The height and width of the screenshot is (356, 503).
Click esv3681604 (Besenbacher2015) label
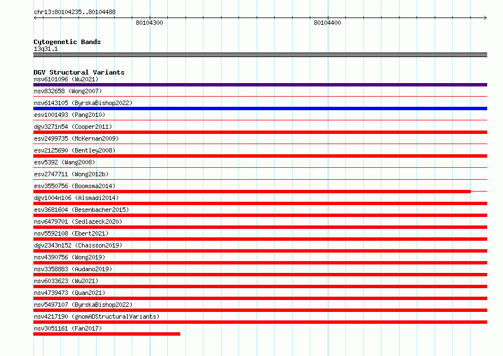coord(81,210)
